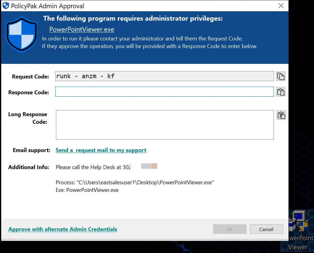This screenshot has height=253, width=314.
Task: Click inside the Request Code field
Action: (164, 76)
